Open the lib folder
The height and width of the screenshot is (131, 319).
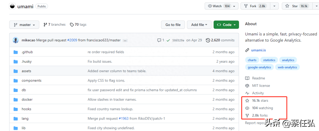[x=24, y=128]
